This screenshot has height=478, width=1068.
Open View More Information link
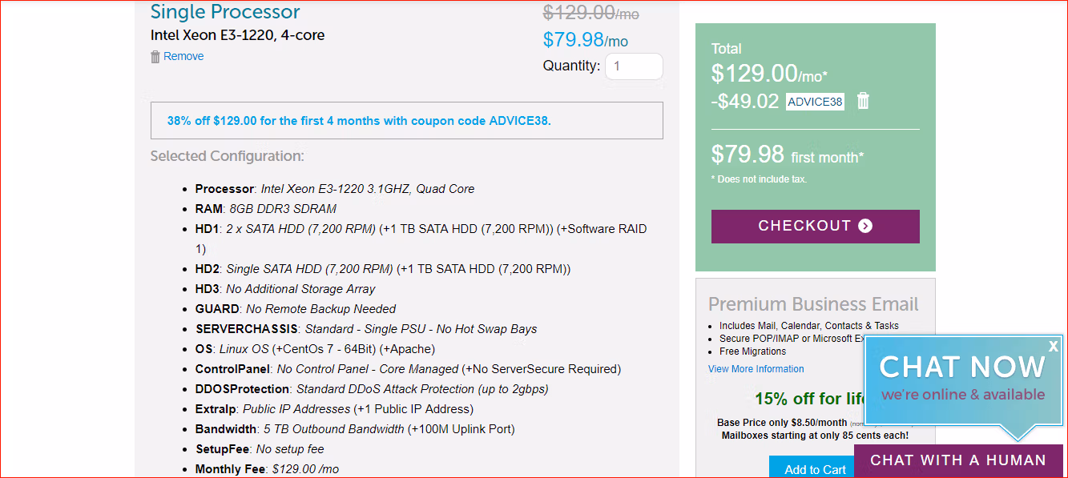point(756,369)
